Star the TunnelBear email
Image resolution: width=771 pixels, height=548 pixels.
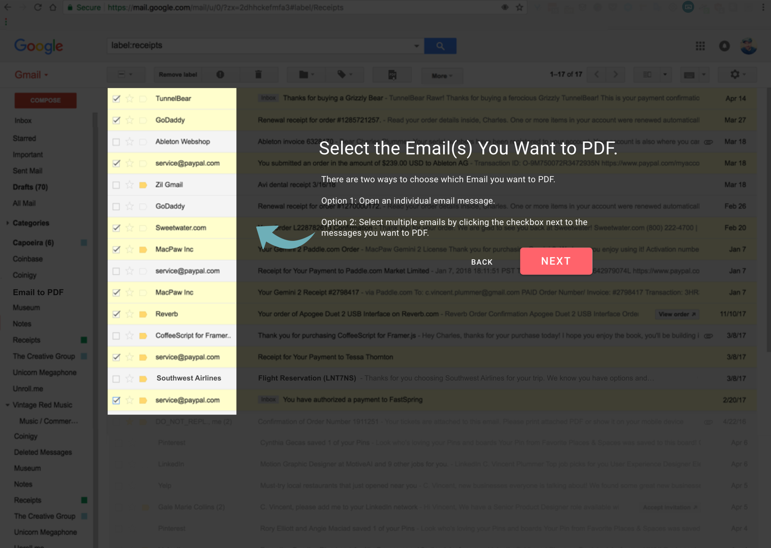pyautogui.click(x=130, y=99)
